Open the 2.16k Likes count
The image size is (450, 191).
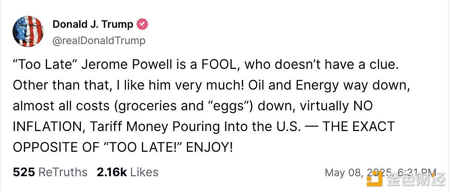(112, 172)
